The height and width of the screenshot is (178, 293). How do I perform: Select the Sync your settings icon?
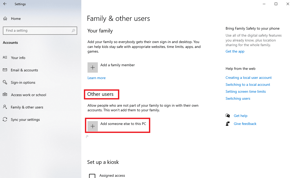pyautogui.click(x=5, y=119)
